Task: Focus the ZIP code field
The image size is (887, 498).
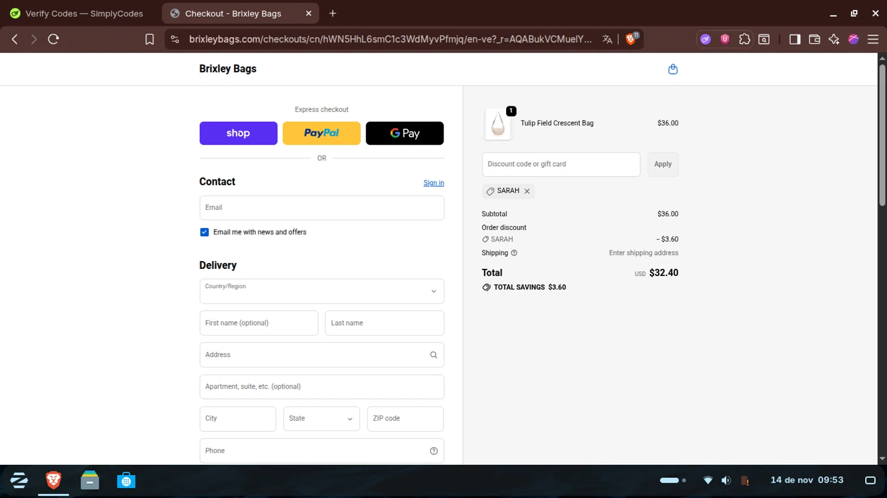Action: pos(405,419)
